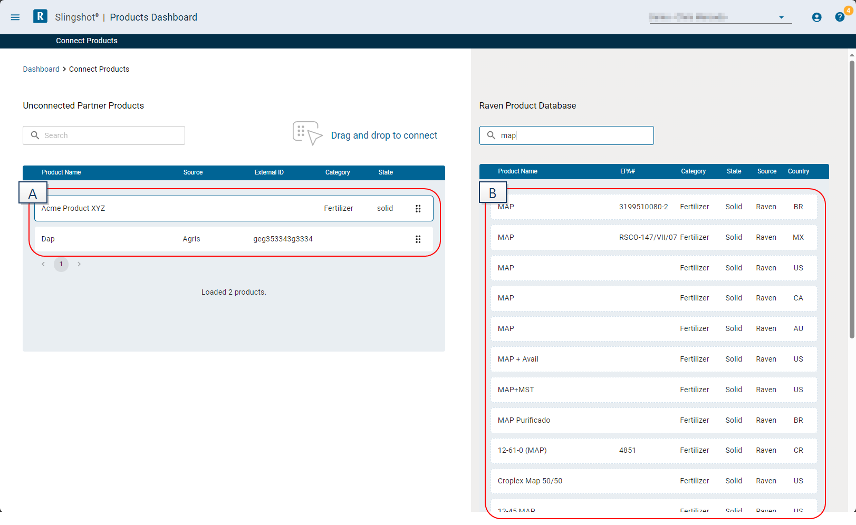Go to next page of partner products
Image resolution: width=856 pixels, height=525 pixels.
[x=79, y=264]
